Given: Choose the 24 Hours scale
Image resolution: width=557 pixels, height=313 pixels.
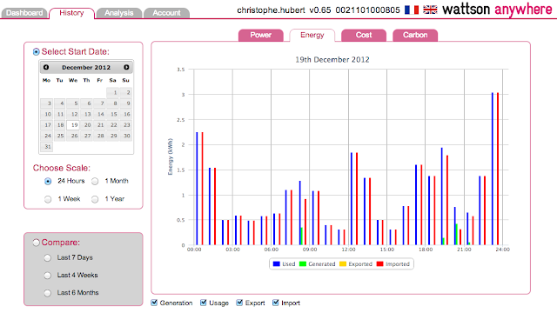Looking at the screenshot, I should [48, 182].
